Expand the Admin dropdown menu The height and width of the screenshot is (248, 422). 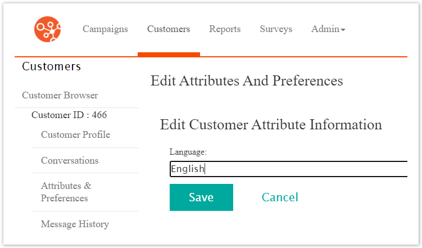click(x=328, y=29)
